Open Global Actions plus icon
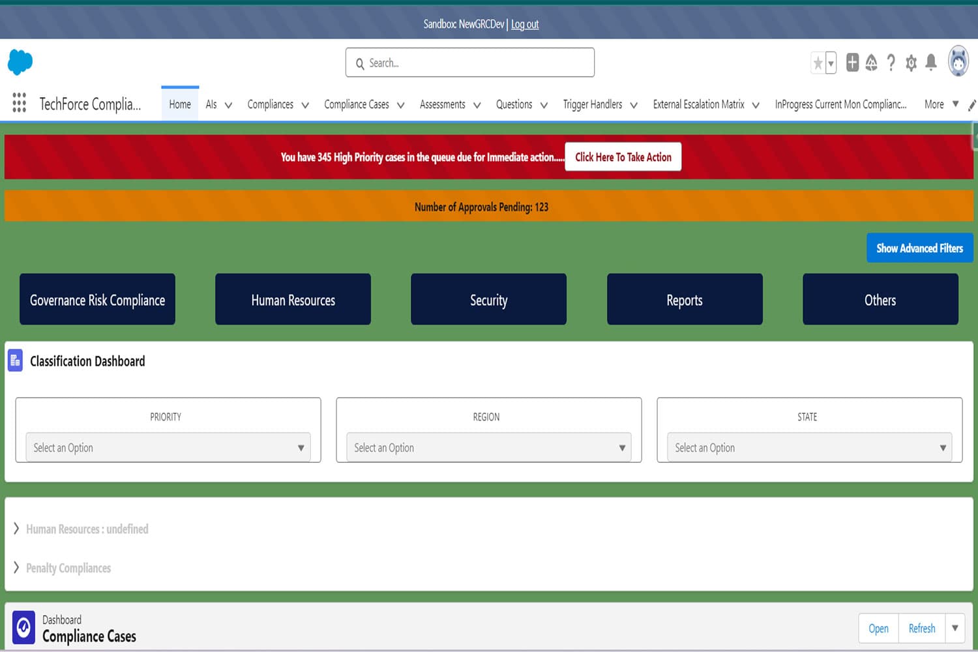 852,63
